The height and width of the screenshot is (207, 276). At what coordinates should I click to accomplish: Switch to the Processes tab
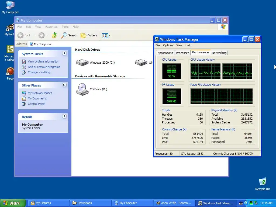(x=182, y=53)
